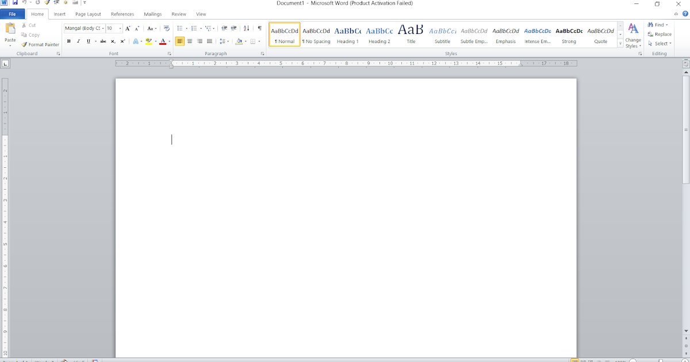
Task: Expand the Change Styles menu
Action: 632,41
